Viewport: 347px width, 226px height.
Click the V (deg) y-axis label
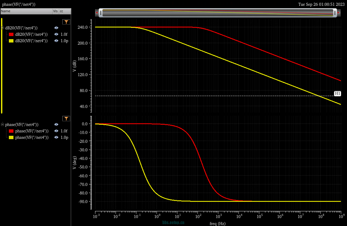74,163
